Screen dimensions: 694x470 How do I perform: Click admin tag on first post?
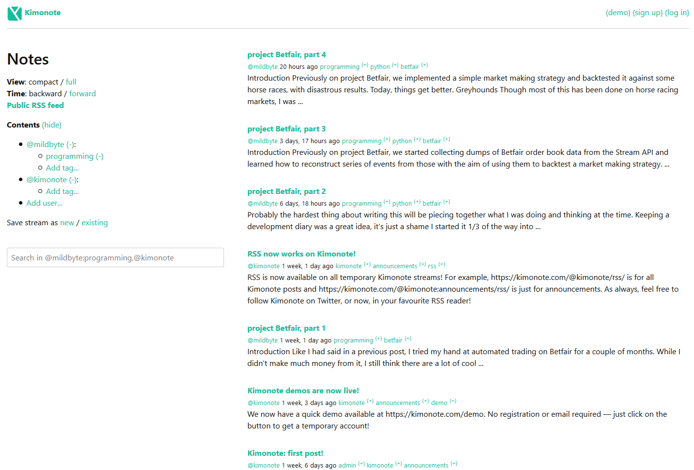tap(347, 466)
